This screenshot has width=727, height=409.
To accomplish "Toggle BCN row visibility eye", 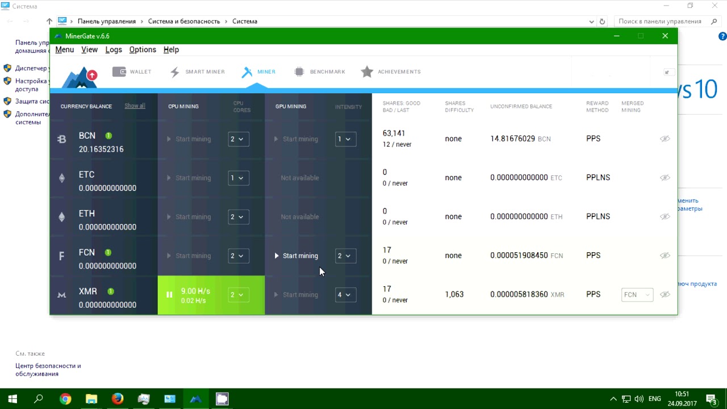I will 665,139.
